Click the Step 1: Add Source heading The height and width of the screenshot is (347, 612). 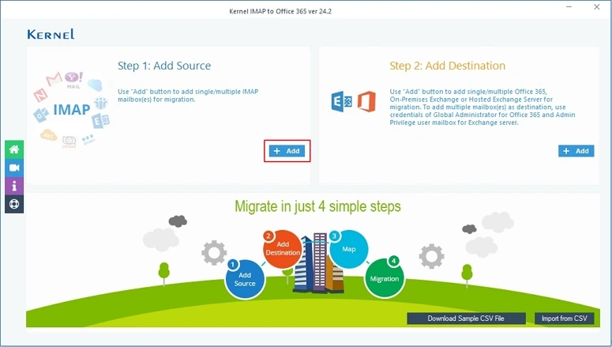(x=164, y=66)
